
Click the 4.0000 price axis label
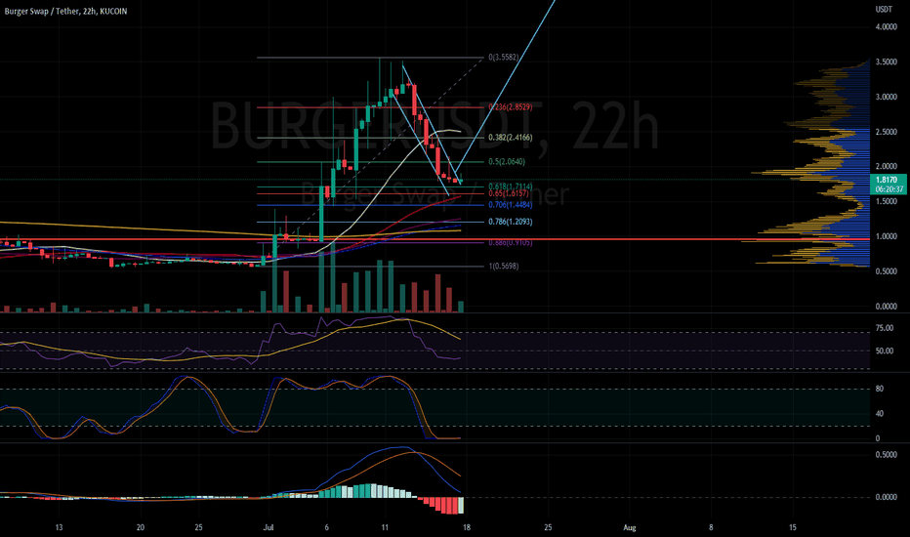click(887, 27)
